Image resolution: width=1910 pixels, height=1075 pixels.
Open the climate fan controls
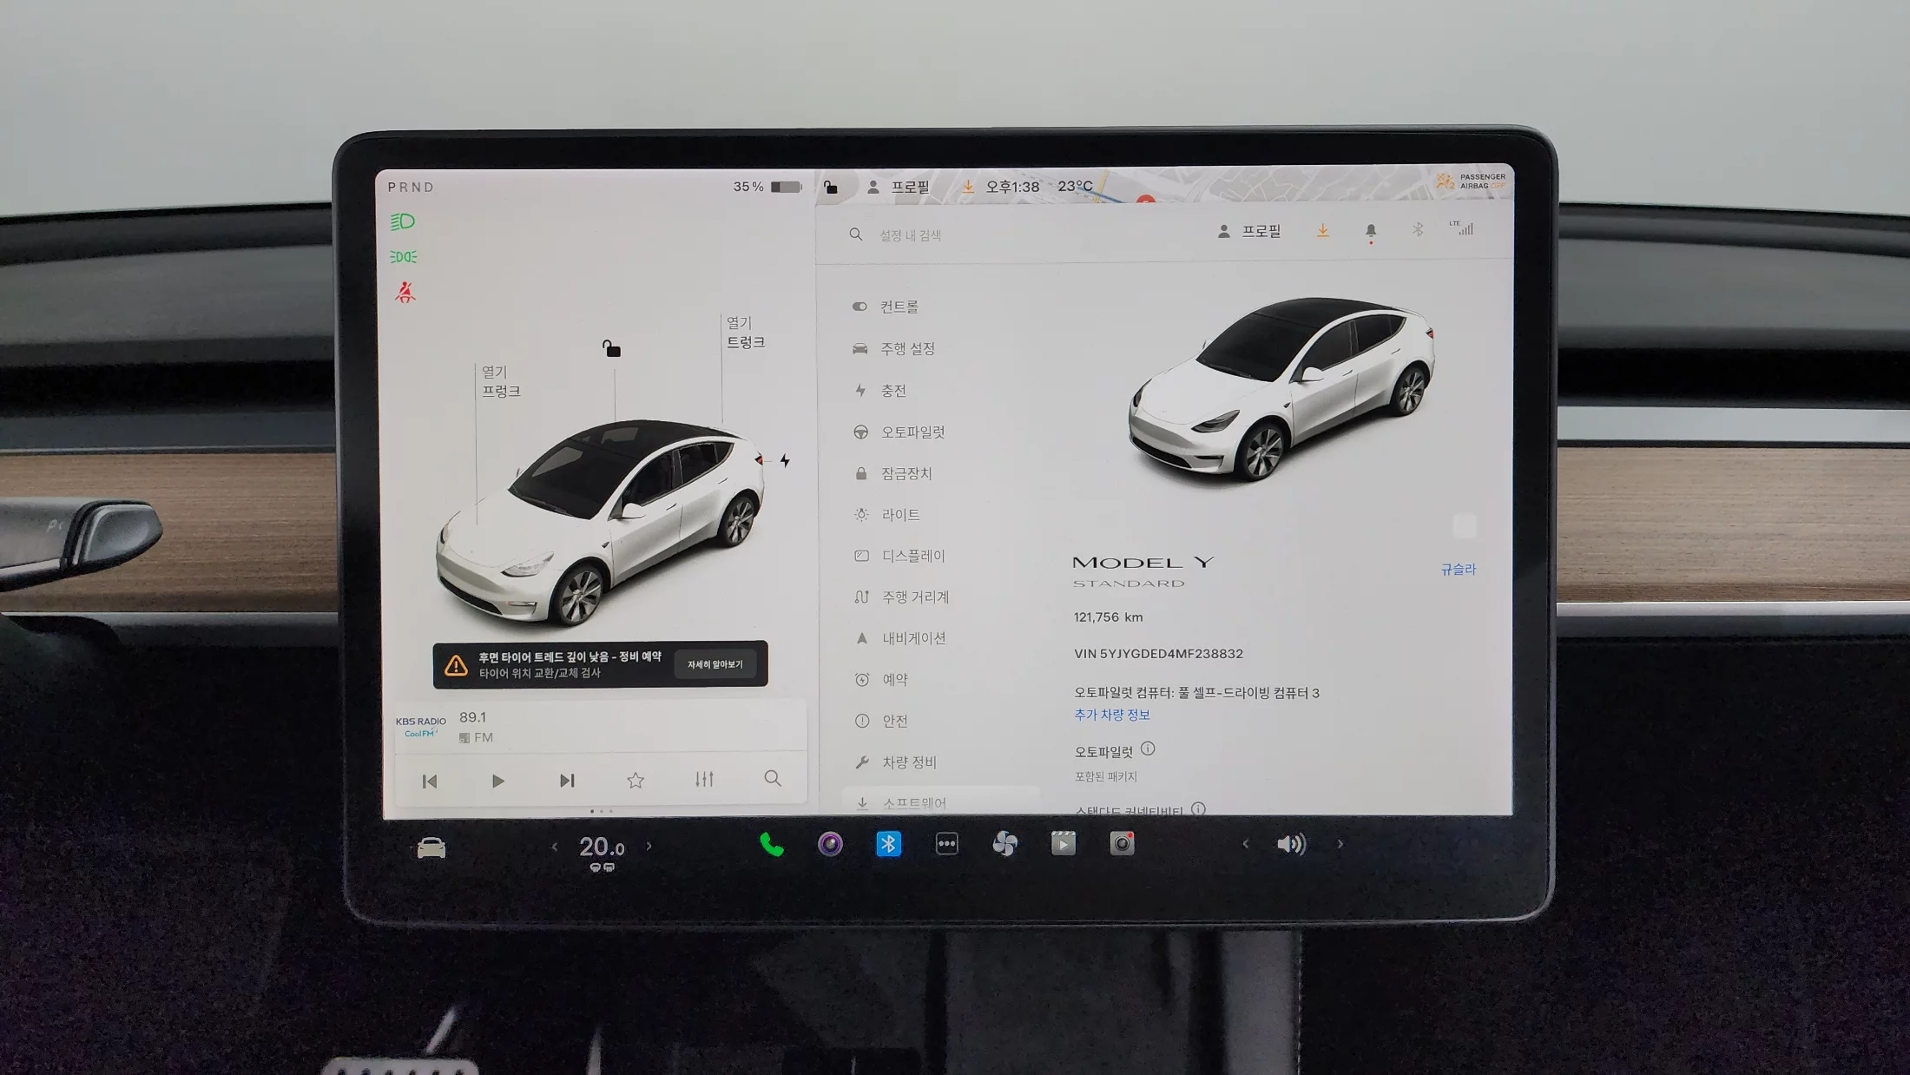[1004, 844]
